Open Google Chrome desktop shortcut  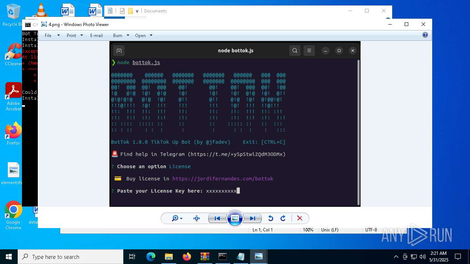click(13, 216)
